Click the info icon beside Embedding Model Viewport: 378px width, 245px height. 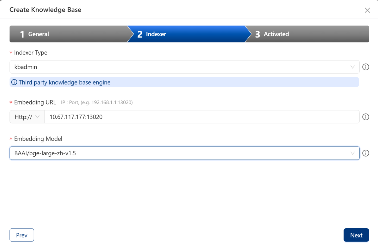pyautogui.click(x=365, y=153)
